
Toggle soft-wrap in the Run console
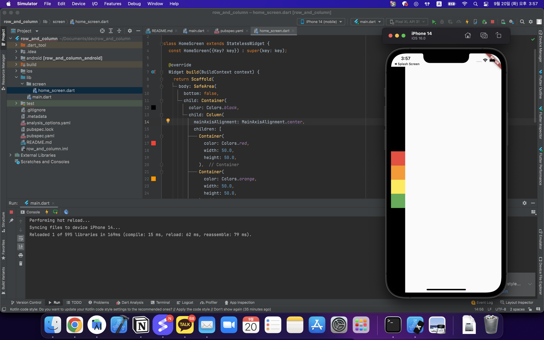point(21,239)
